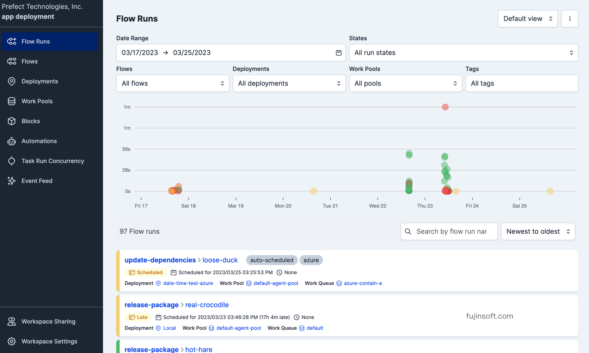Click the Work Pools database icon

click(x=12, y=101)
